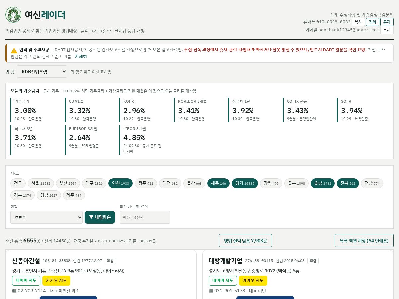Image resolution: width=399 pixels, height=299 pixels.
Task: Click the LIBOR 3개월 4.85% rate card
Action: [145, 140]
